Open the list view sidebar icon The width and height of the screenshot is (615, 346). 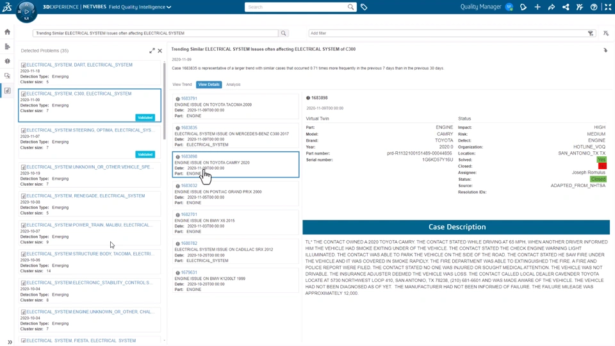click(8, 47)
